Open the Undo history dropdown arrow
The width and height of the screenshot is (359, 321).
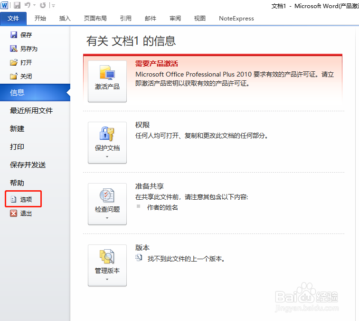pos(34,5)
